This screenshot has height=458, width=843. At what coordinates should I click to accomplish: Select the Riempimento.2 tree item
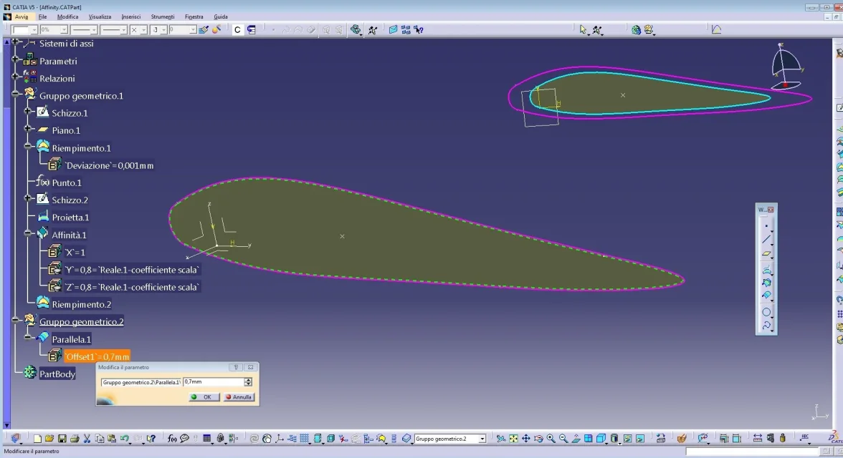(x=81, y=304)
